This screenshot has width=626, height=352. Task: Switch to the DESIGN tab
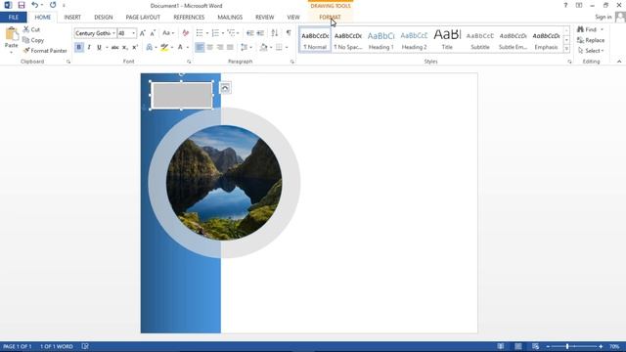tap(104, 18)
